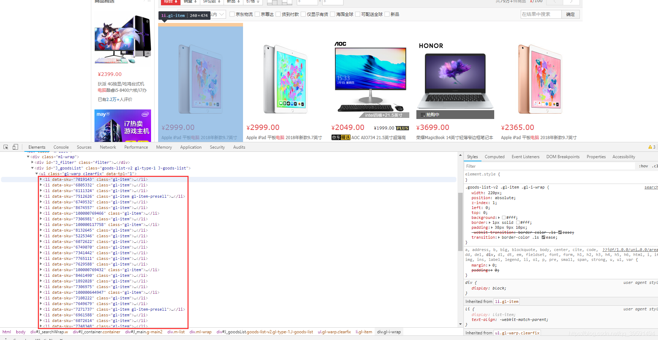Click the scrollbar down arrow in Elements panel
The height and width of the screenshot is (340, 658).
[x=460, y=324]
